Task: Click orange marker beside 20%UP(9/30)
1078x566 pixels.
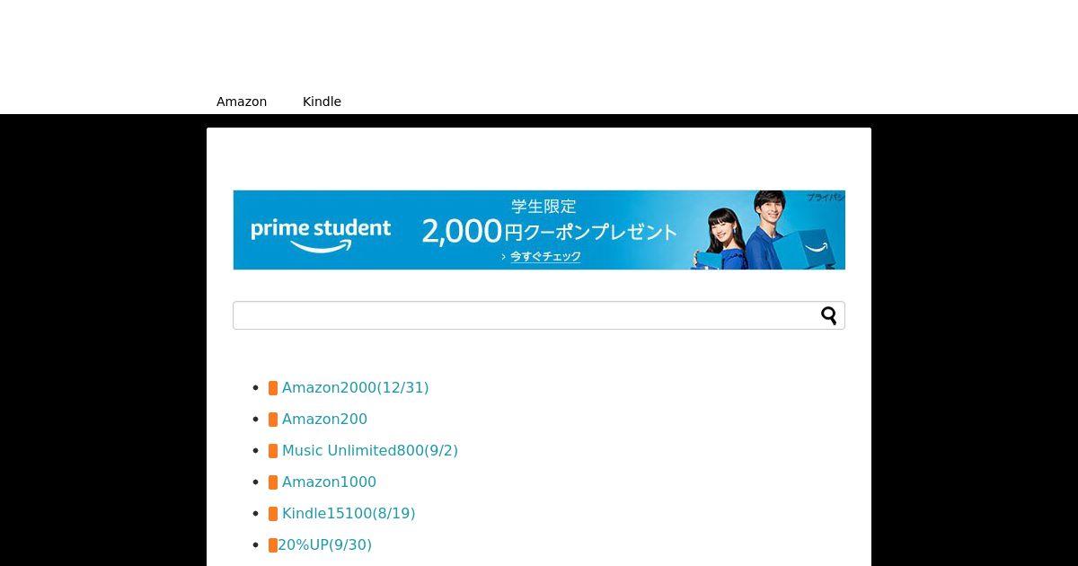Action: click(x=273, y=545)
